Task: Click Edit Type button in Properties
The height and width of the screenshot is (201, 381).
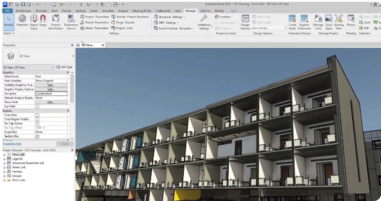Action: coord(64,67)
